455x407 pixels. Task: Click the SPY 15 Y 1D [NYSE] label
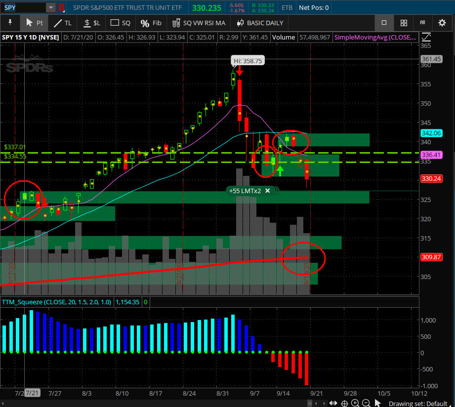[x=31, y=38]
